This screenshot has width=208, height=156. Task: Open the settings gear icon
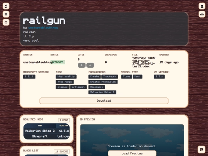pos(6,22)
